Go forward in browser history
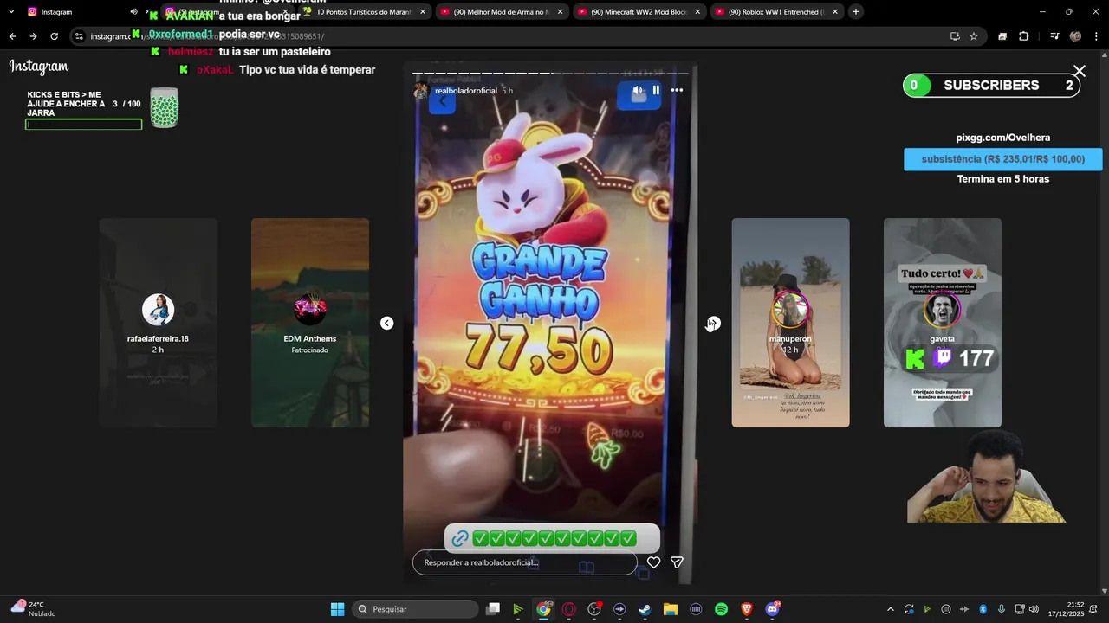The image size is (1109, 623). [x=33, y=36]
